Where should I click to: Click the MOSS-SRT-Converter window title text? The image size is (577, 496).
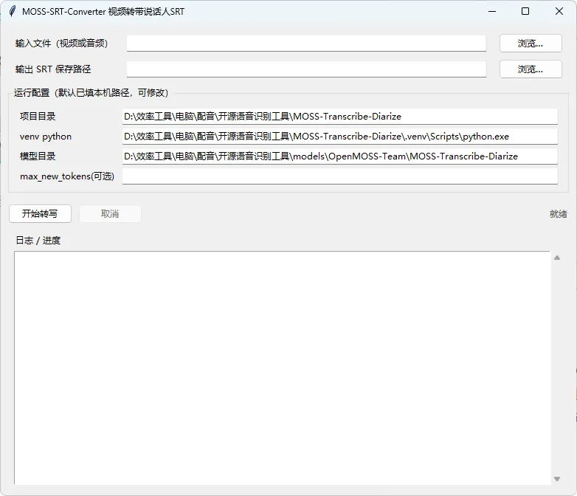coord(103,12)
